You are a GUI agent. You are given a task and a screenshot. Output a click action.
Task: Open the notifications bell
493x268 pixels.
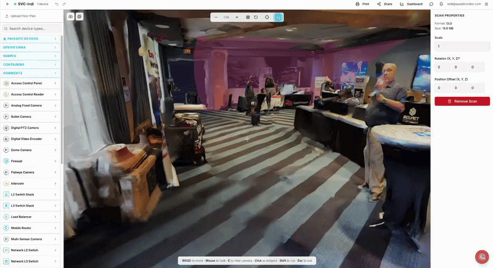click(441, 4)
